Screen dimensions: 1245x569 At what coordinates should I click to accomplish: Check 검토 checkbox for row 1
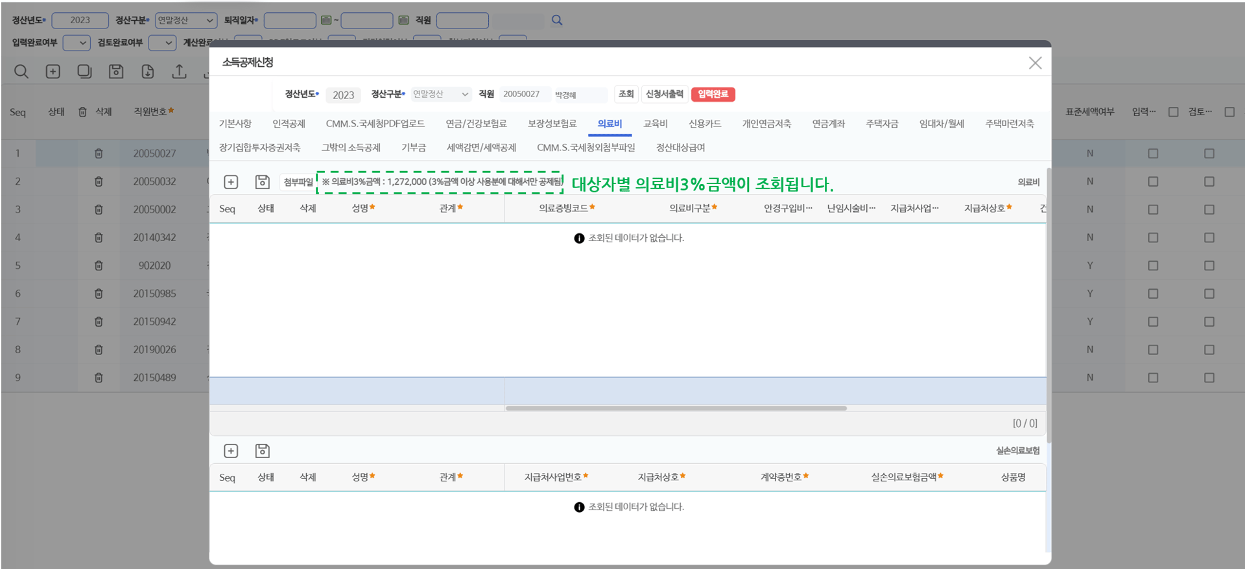pos(1209,154)
